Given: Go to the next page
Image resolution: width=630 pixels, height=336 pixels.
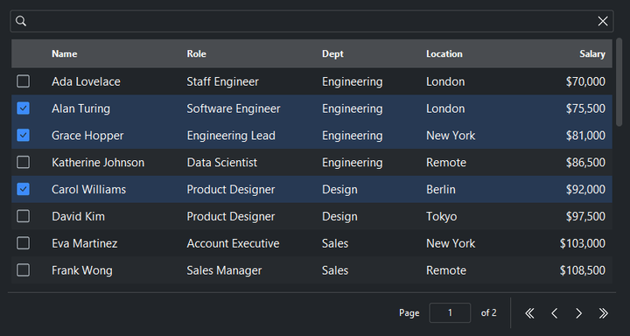Looking at the screenshot, I should click(x=578, y=313).
